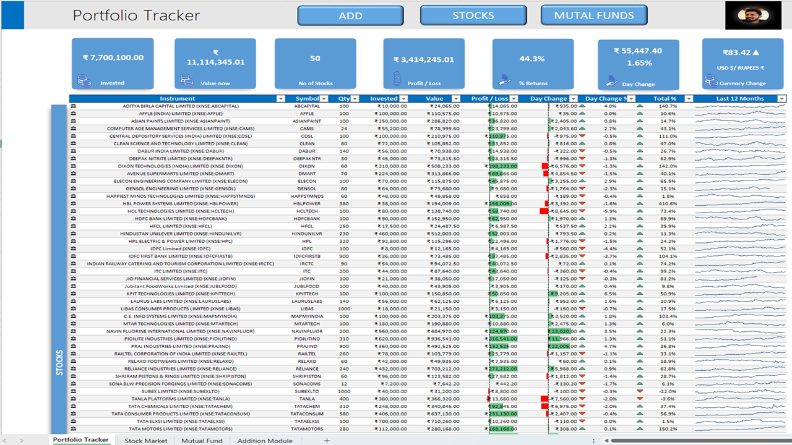Switch to the Portfolio Tracker sheet tab

(x=80, y=440)
